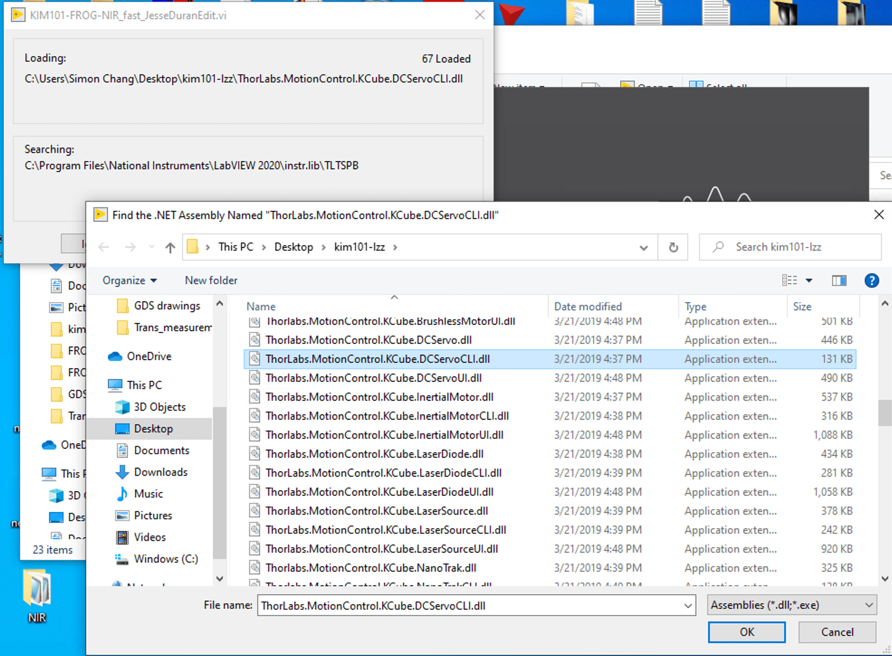892x656 pixels.
Task: Select Thorlabs.MotionControl.KCube.InertialMotor.dll file
Action: 550,397
